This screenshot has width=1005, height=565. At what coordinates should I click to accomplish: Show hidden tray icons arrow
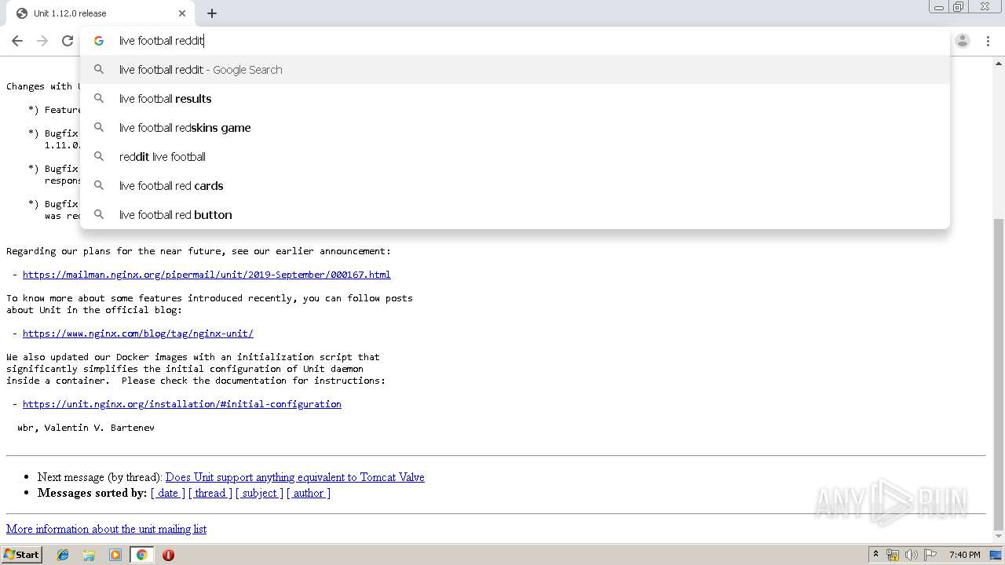tap(875, 555)
